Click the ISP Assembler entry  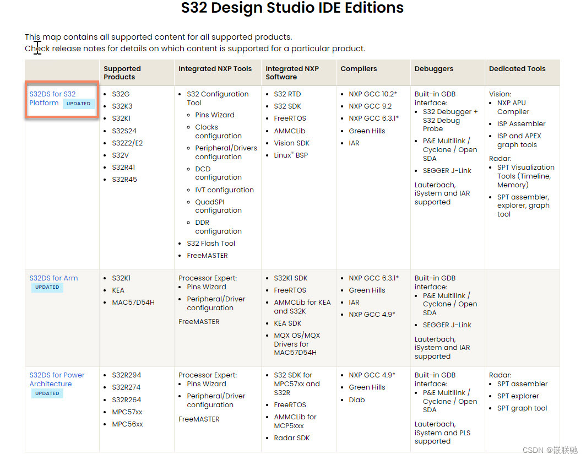point(521,124)
